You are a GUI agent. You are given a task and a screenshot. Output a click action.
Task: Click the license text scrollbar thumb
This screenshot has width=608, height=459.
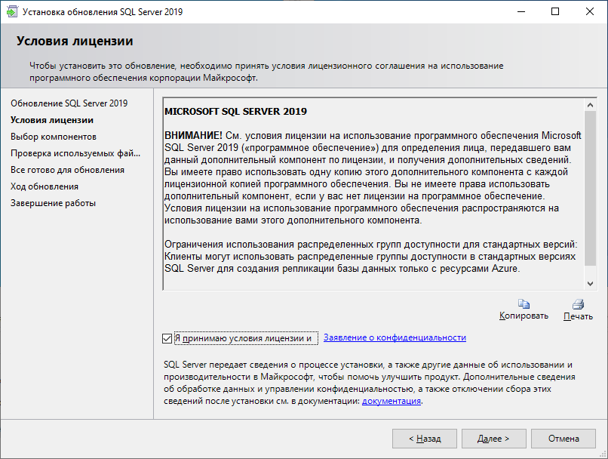point(590,188)
